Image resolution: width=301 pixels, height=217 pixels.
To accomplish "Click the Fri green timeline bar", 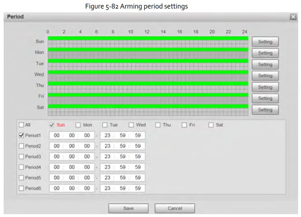I will coord(148,95).
